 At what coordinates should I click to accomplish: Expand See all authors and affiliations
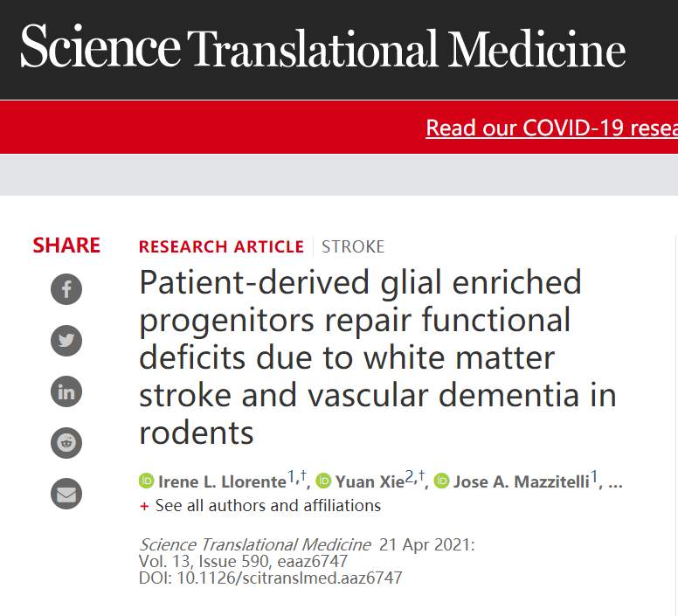(x=267, y=506)
